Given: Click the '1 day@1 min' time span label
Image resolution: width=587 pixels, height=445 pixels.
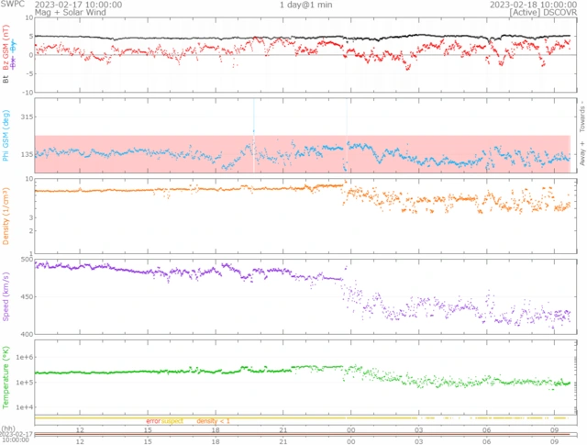Looking at the screenshot, I should click(x=306, y=5).
